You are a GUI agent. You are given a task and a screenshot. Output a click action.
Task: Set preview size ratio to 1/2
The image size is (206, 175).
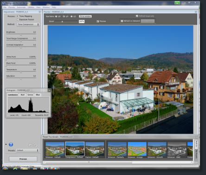(71, 16)
